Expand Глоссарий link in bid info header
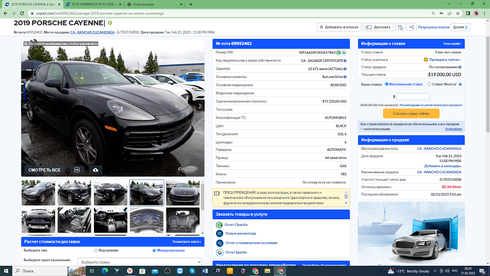The width and height of the screenshot is (490, 276). pos(452,44)
